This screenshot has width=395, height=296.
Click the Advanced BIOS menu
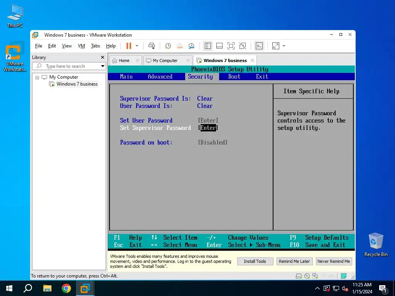160,77
